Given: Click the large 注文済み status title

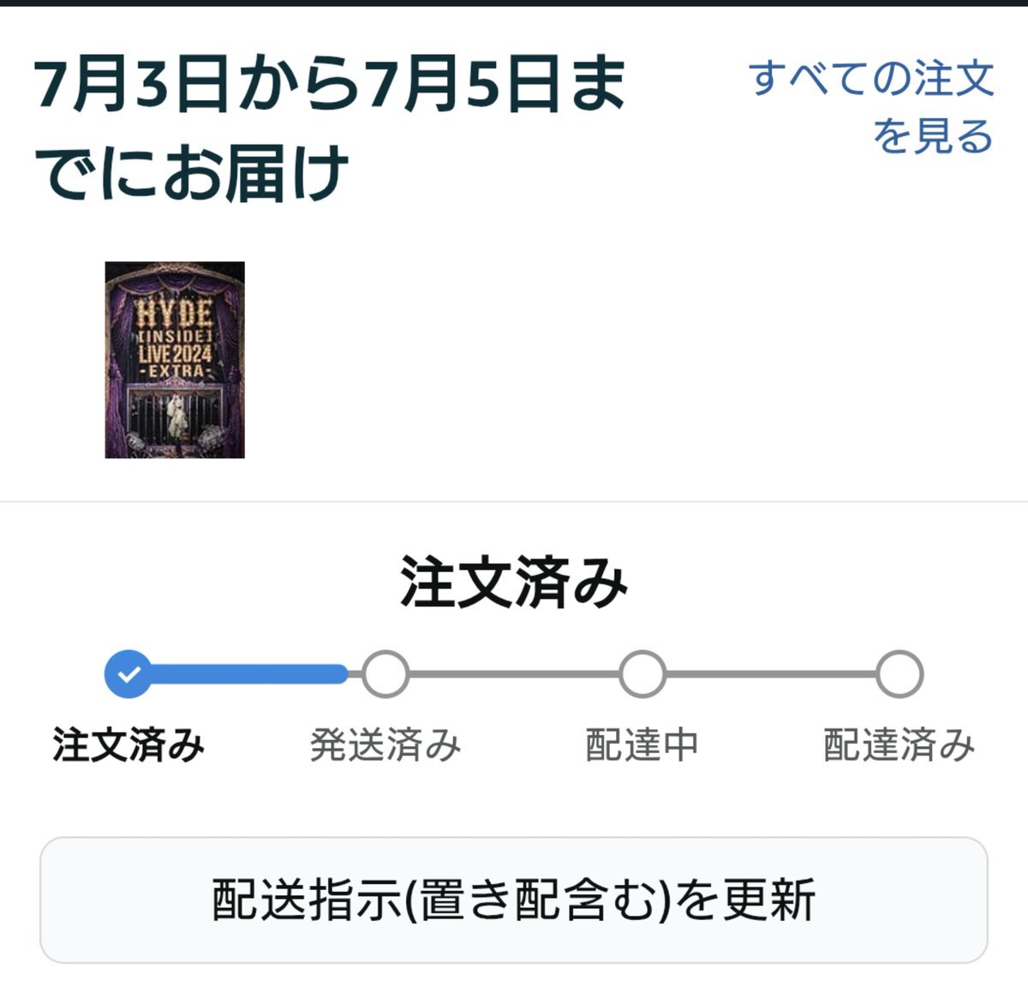Looking at the screenshot, I should [514, 583].
